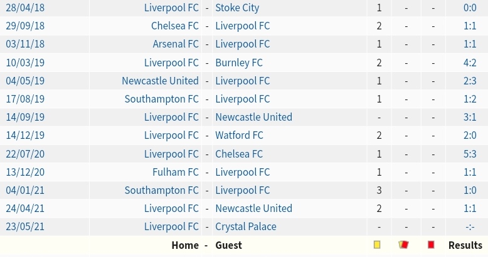
Task: Open Newcastle United home team on 04/05/19
Action: click(x=161, y=81)
